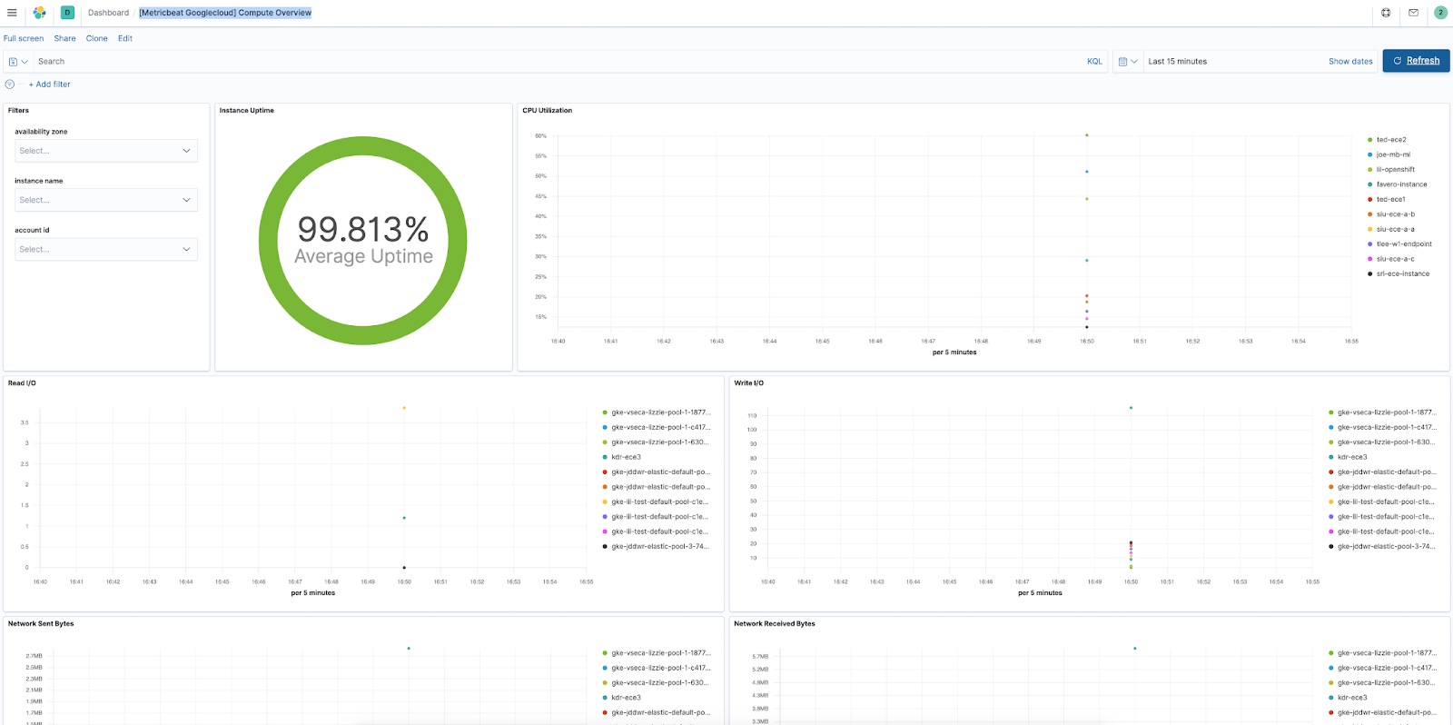The width and height of the screenshot is (1453, 725).
Task: Click the Write I/O panel title
Action: click(749, 383)
